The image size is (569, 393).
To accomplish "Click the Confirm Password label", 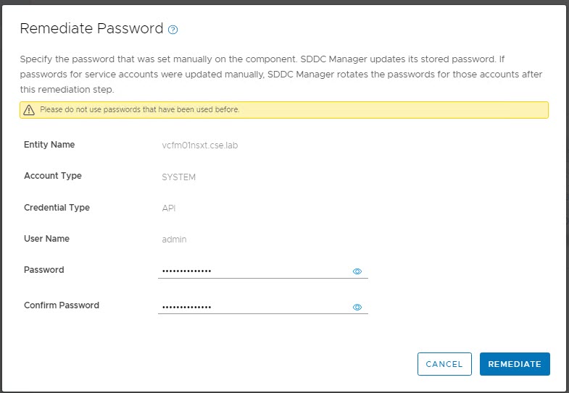I will click(62, 305).
